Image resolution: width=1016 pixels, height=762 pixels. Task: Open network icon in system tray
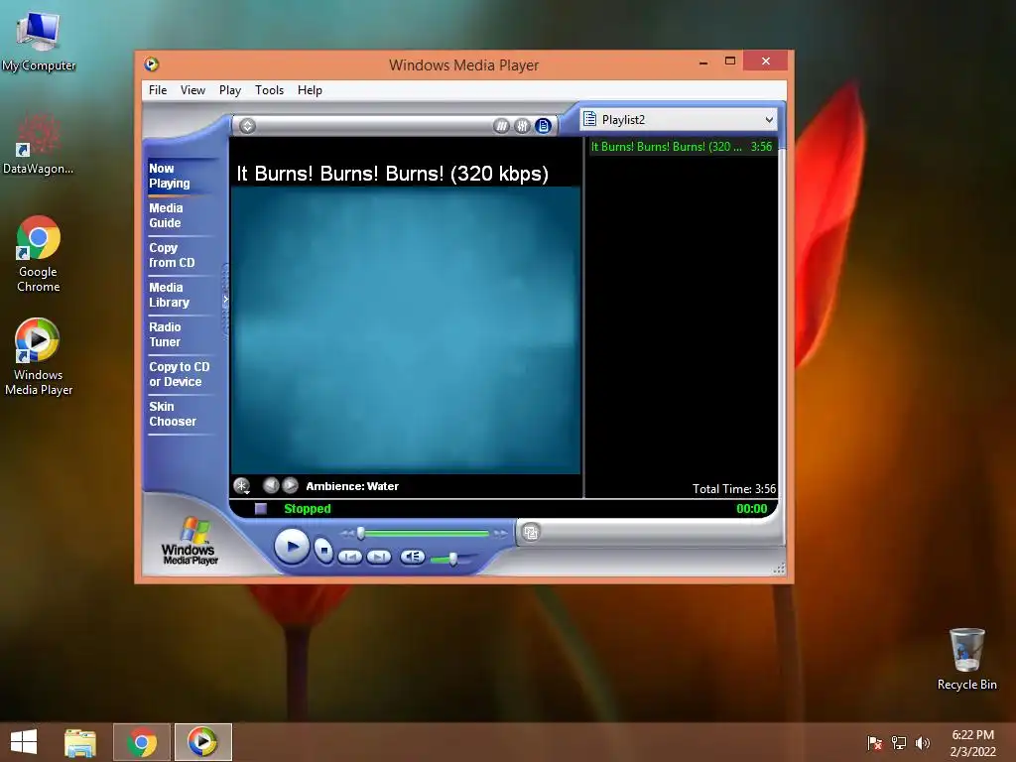click(x=899, y=742)
